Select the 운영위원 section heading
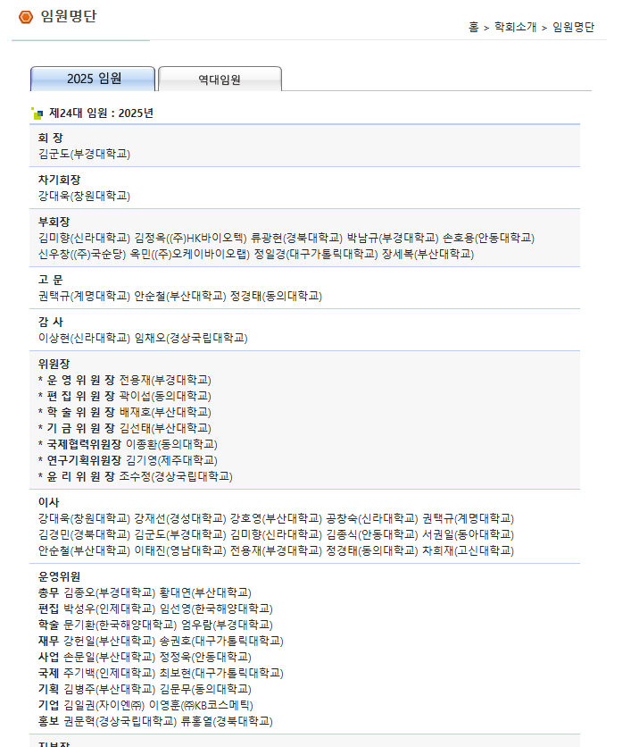The image size is (639, 747). pyautogui.click(x=59, y=576)
